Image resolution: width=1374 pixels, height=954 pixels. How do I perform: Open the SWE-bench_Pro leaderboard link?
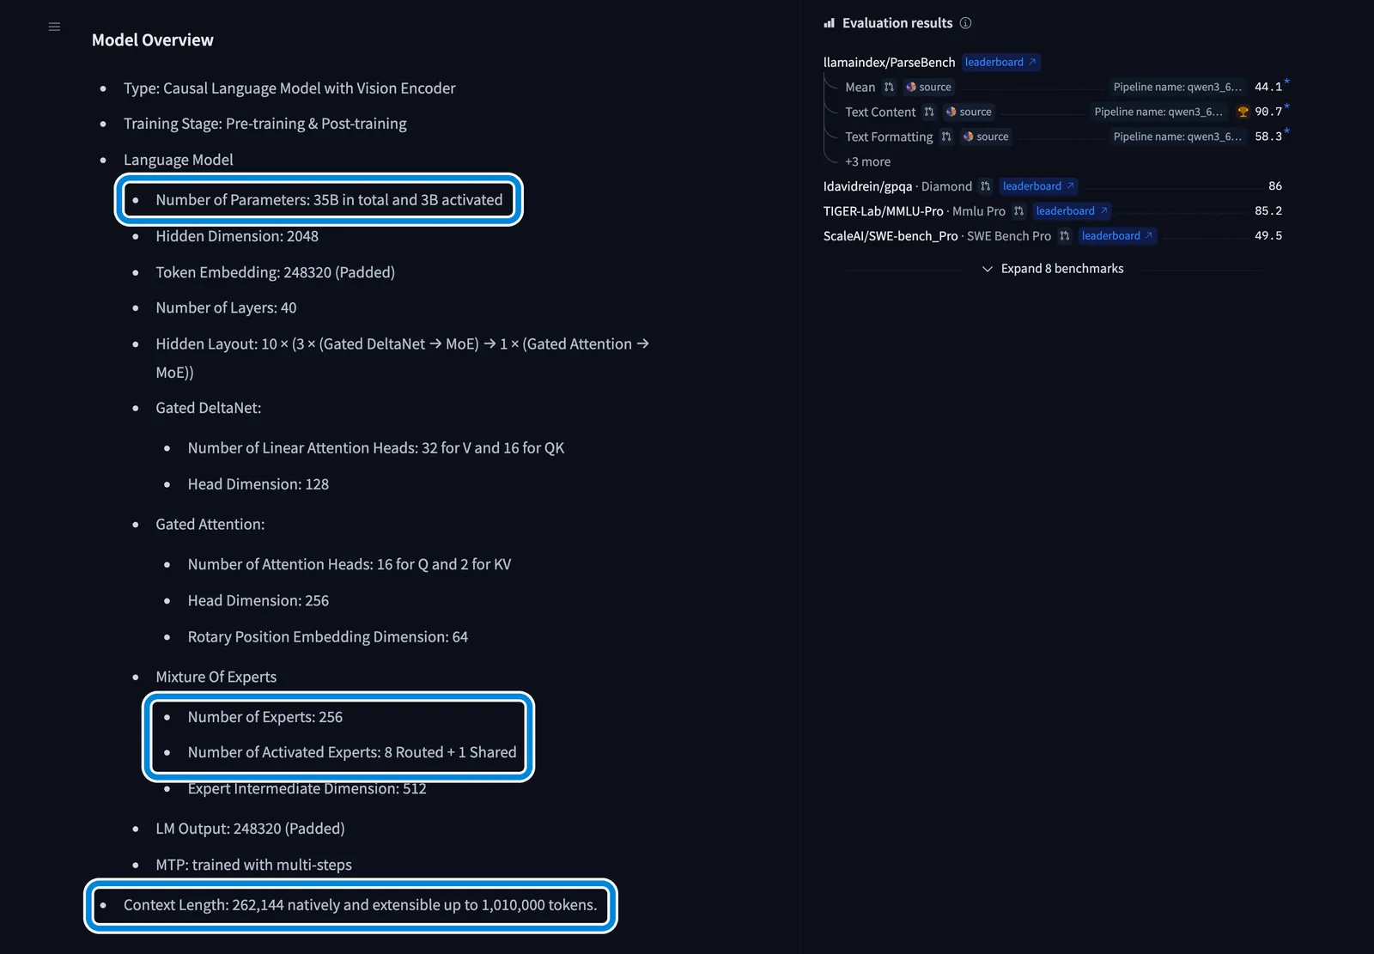click(x=1117, y=236)
